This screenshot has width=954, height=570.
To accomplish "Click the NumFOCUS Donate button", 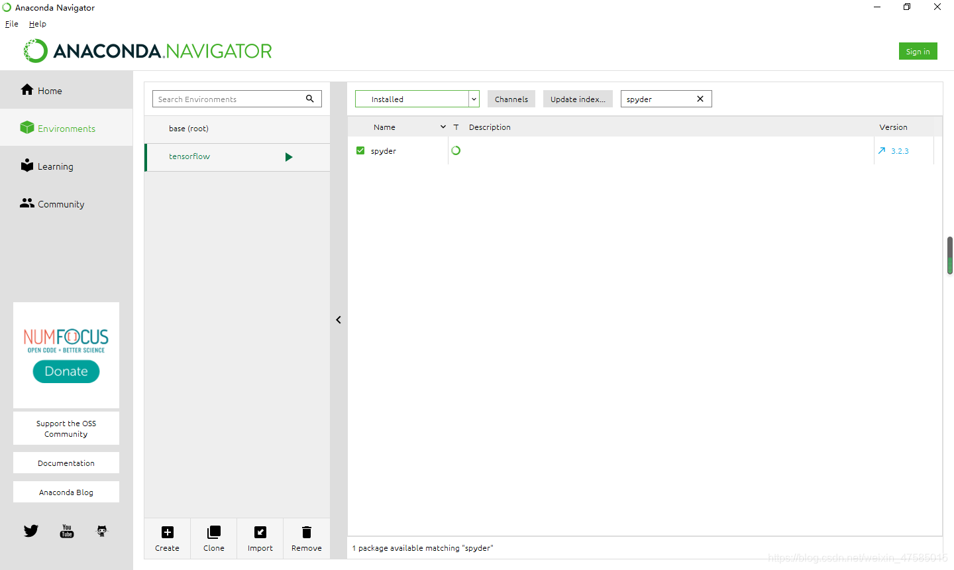I will click(x=66, y=371).
